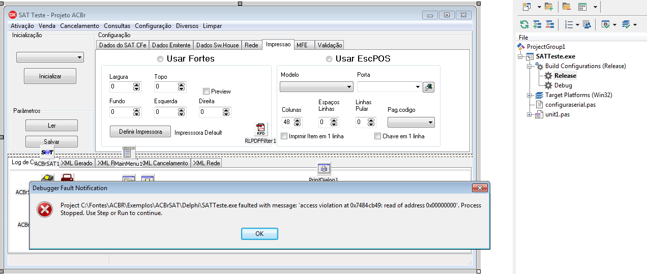Close the Debugger Fault Notification dialog
This screenshot has height=274, width=647.
click(480, 188)
